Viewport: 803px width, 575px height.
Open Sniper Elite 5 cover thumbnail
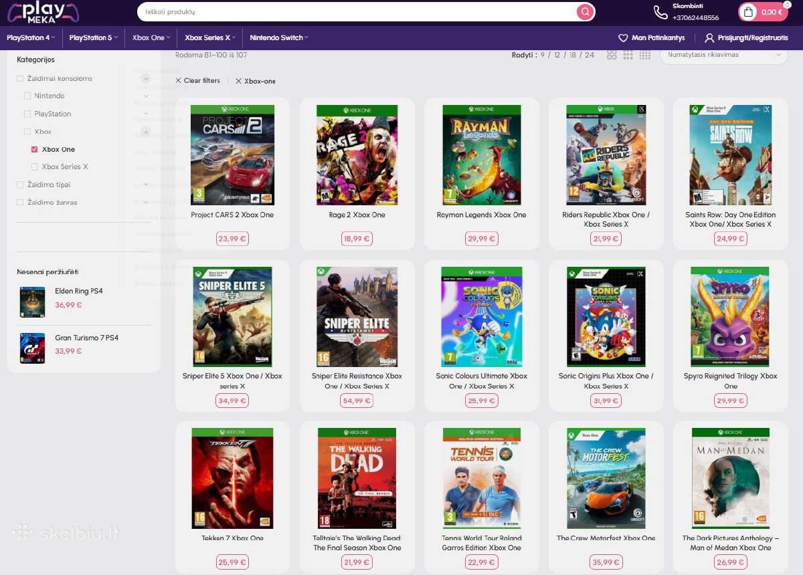[x=232, y=317]
